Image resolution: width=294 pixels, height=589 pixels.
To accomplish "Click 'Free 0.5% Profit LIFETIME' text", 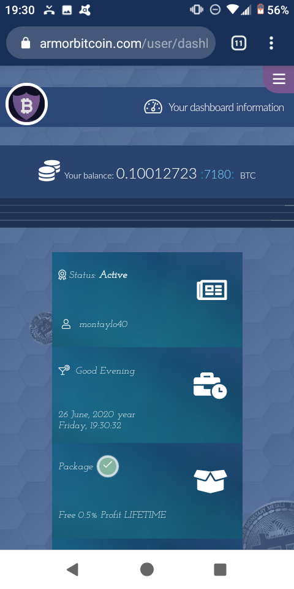I will coord(112,515).
